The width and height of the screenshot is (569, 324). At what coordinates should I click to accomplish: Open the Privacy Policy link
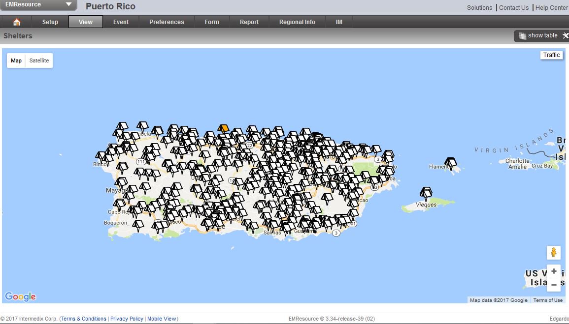click(x=127, y=319)
